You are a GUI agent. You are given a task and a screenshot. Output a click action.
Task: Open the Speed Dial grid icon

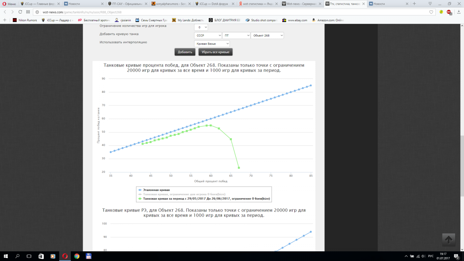coord(29,12)
